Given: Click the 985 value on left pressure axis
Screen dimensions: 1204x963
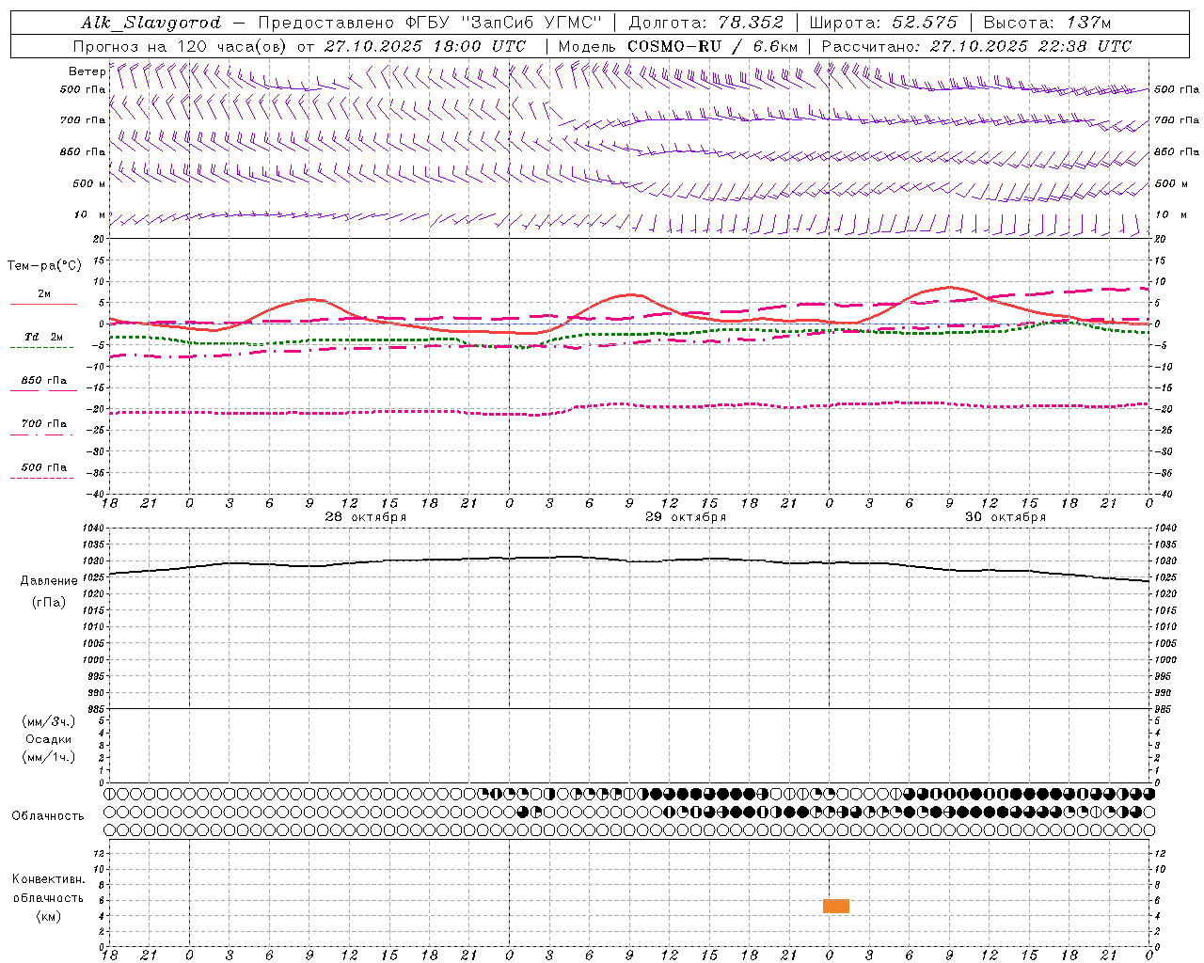Looking at the screenshot, I should 97,709.
